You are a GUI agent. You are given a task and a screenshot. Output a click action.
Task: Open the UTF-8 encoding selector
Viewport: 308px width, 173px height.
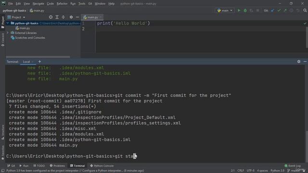point(250,171)
